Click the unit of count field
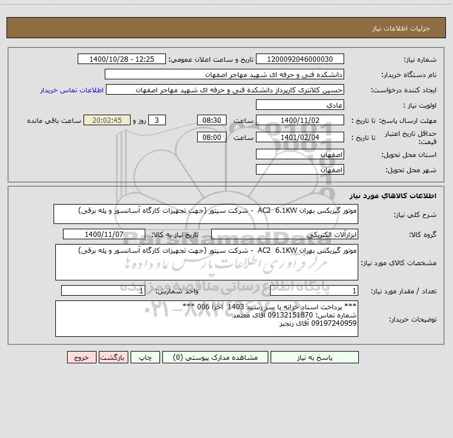The image size is (453, 438). pyautogui.click(x=103, y=291)
